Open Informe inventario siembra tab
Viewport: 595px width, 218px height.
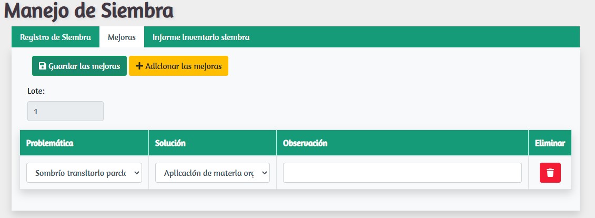201,37
